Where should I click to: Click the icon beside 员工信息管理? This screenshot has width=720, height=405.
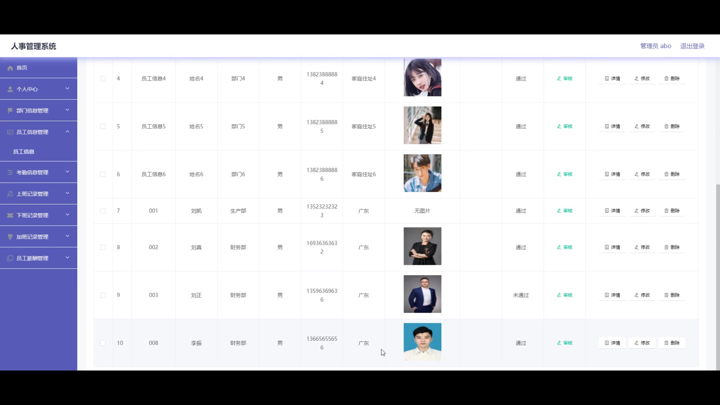10,132
